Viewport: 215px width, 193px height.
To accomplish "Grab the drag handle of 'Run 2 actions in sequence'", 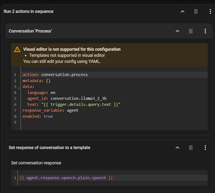I will coord(196,11).
